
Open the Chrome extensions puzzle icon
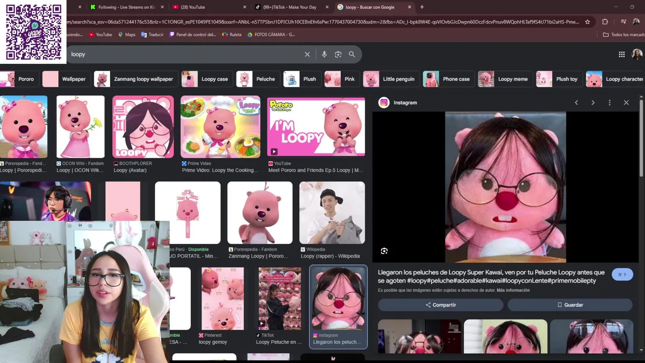coord(605,22)
